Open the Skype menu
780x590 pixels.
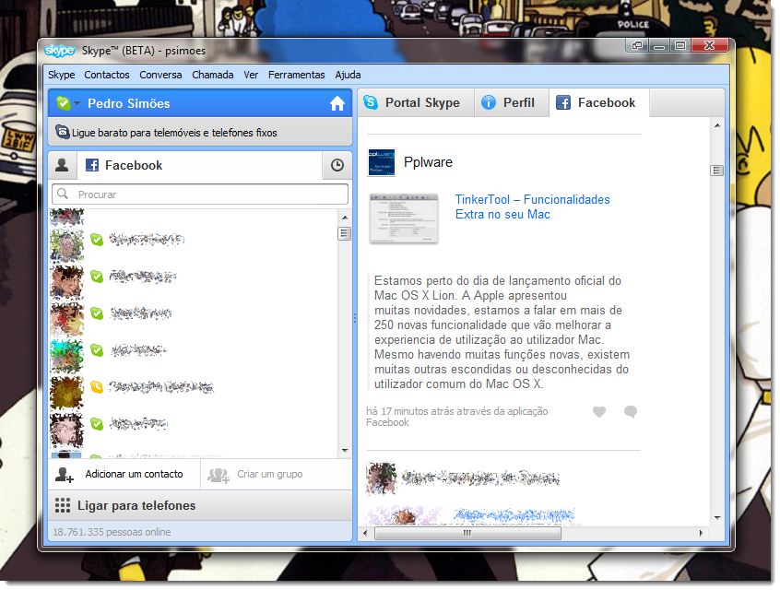[61, 75]
